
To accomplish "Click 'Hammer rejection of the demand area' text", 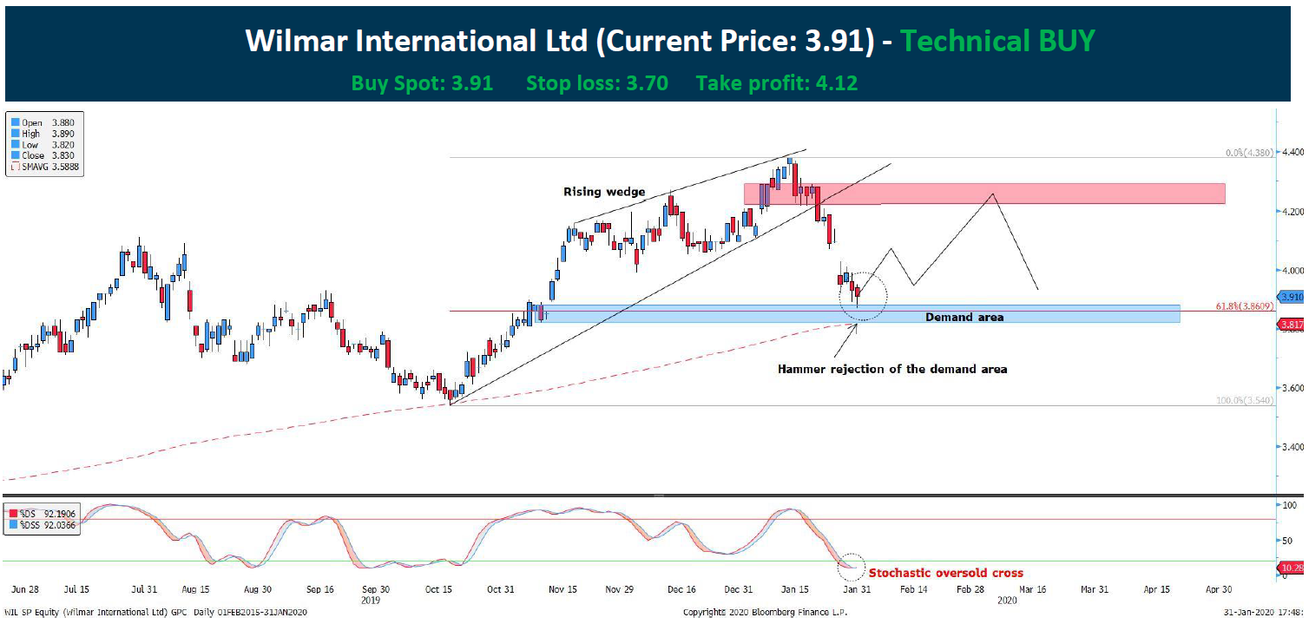I will 892,369.
